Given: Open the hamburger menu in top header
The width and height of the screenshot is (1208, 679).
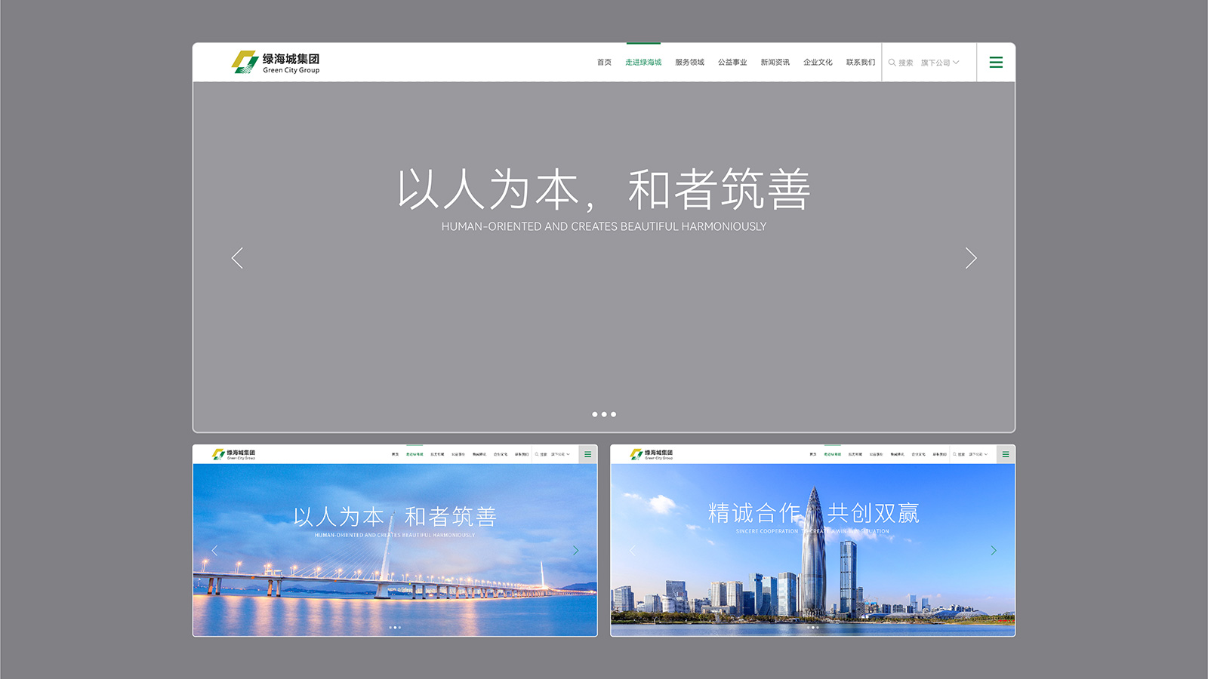Looking at the screenshot, I should click(996, 63).
